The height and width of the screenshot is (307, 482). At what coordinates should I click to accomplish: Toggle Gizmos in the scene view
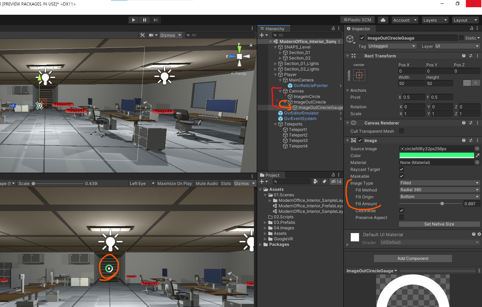pyautogui.click(x=168, y=35)
